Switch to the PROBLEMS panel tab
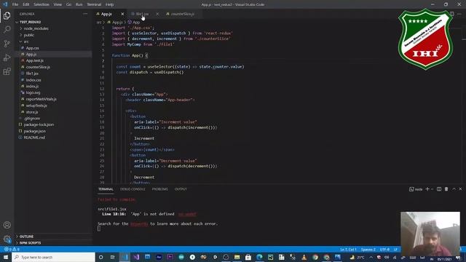Image resolution: width=466 pixels, height=262 pixels. pyautogui.click(x=160, y=189)
